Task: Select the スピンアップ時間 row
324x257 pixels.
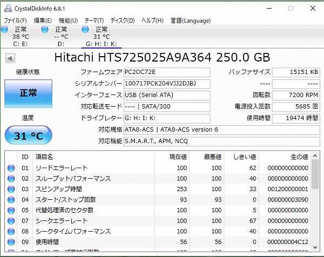Action: 158,189
